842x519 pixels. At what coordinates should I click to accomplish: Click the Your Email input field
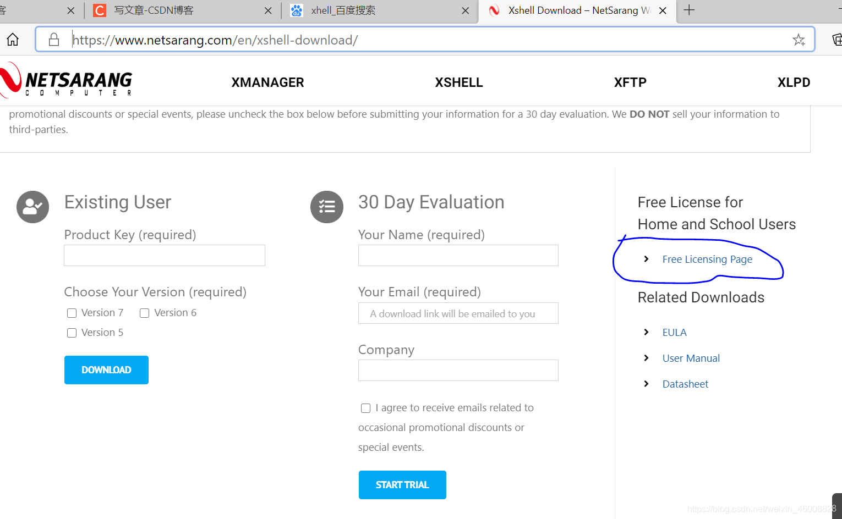click(x=458, y=313)
